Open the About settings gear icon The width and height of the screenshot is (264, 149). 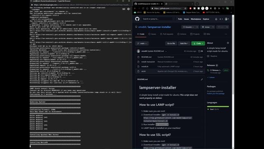point(228,43)
